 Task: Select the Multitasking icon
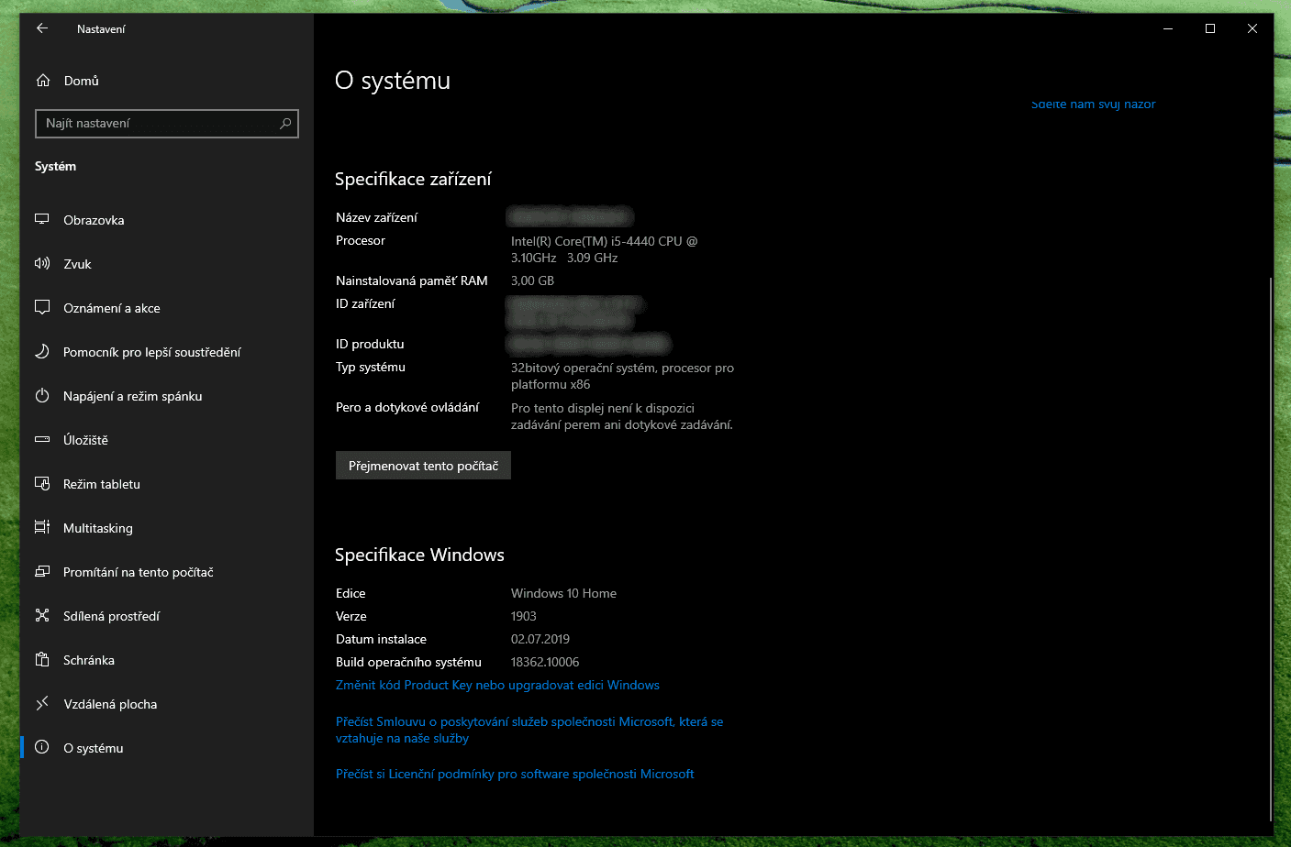pos(42,527)
